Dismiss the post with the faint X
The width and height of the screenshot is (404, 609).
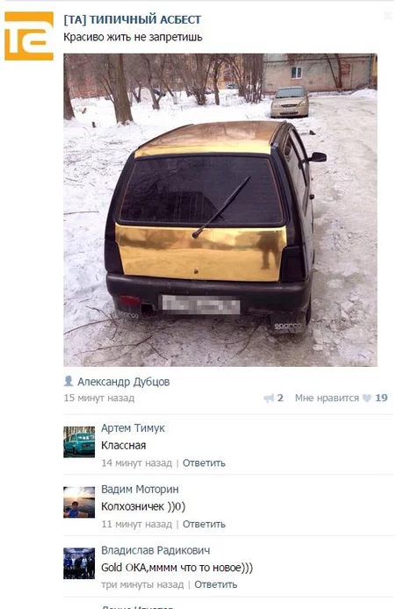point(387,16)
